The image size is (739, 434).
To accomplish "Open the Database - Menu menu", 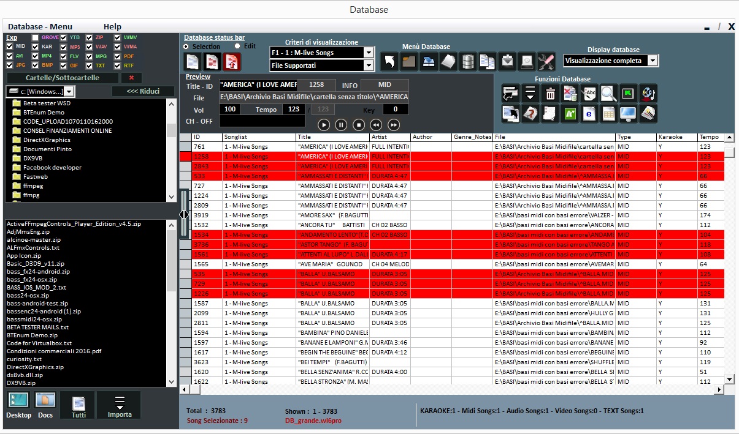I will coord(40,26).
